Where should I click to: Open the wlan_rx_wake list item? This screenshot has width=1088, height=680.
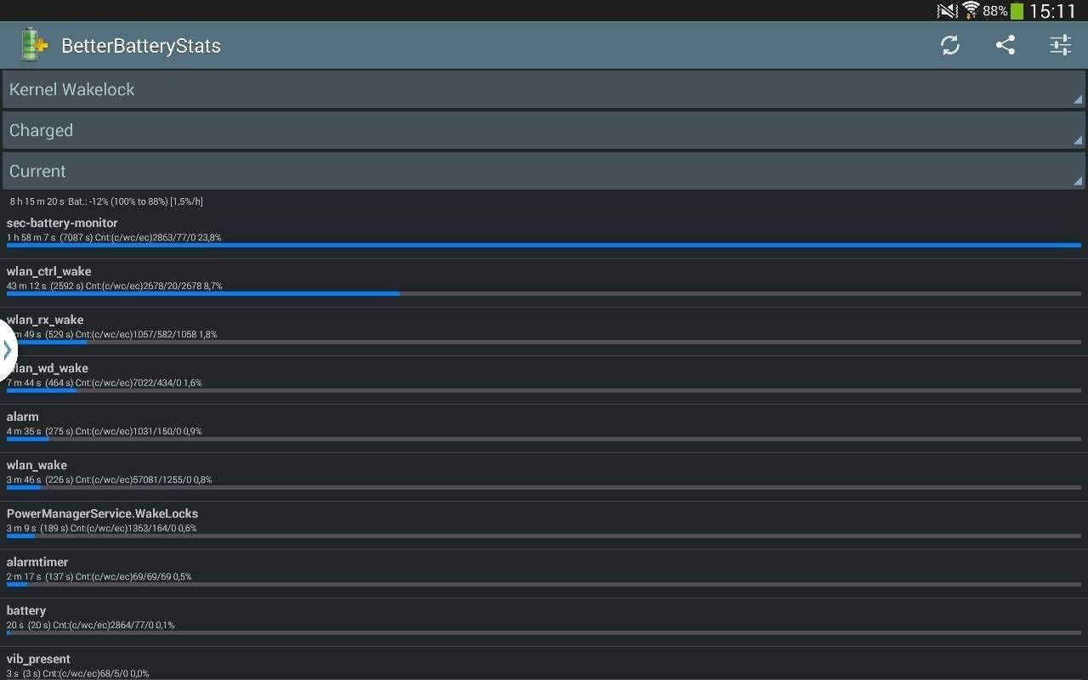pyautogui.click(x=544, y=331)
